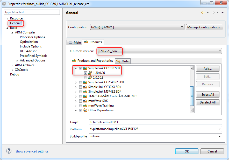Toggle Other Repositories checkbox

point(80,110)
